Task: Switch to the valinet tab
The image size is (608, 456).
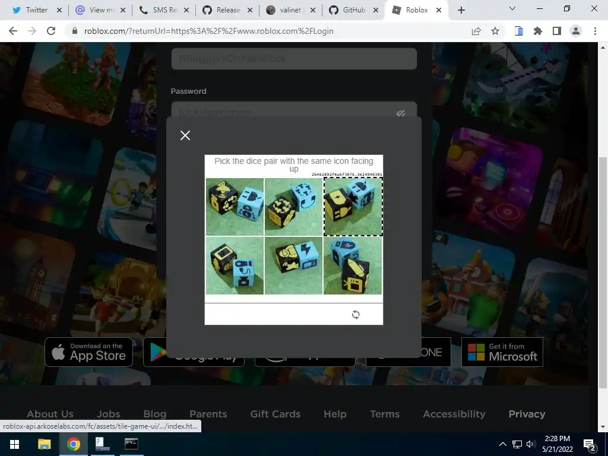Action: tap(287, 10)
